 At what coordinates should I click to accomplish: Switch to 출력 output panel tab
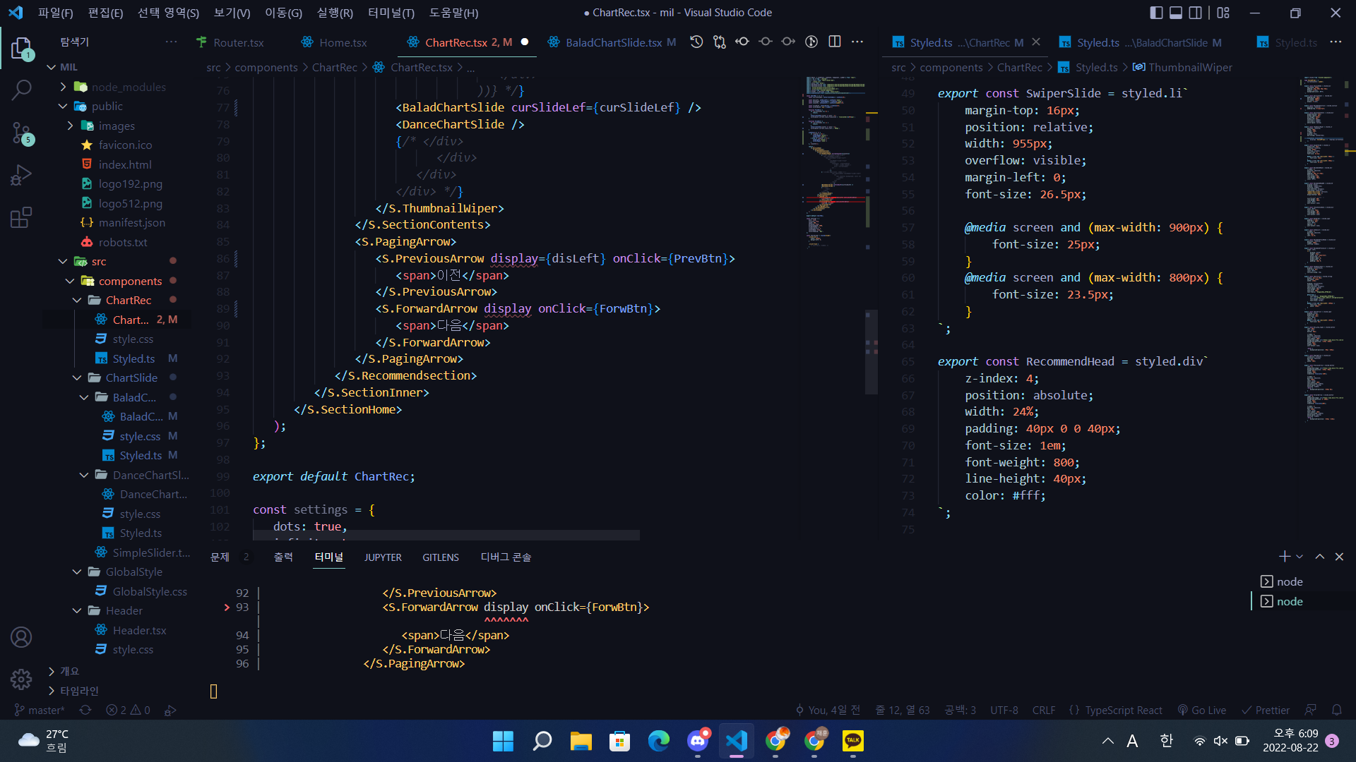tap(283, 557)
